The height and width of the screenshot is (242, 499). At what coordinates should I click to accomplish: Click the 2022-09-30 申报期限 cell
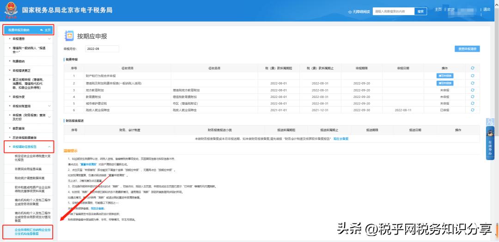point(361,110)
